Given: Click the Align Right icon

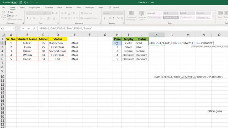Looking at the screenshot, I should [69, 18].
